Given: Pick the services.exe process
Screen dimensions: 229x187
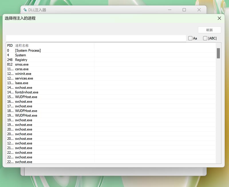Looking at the screenshot, I should pyautogui.click(x=111, y=78).
